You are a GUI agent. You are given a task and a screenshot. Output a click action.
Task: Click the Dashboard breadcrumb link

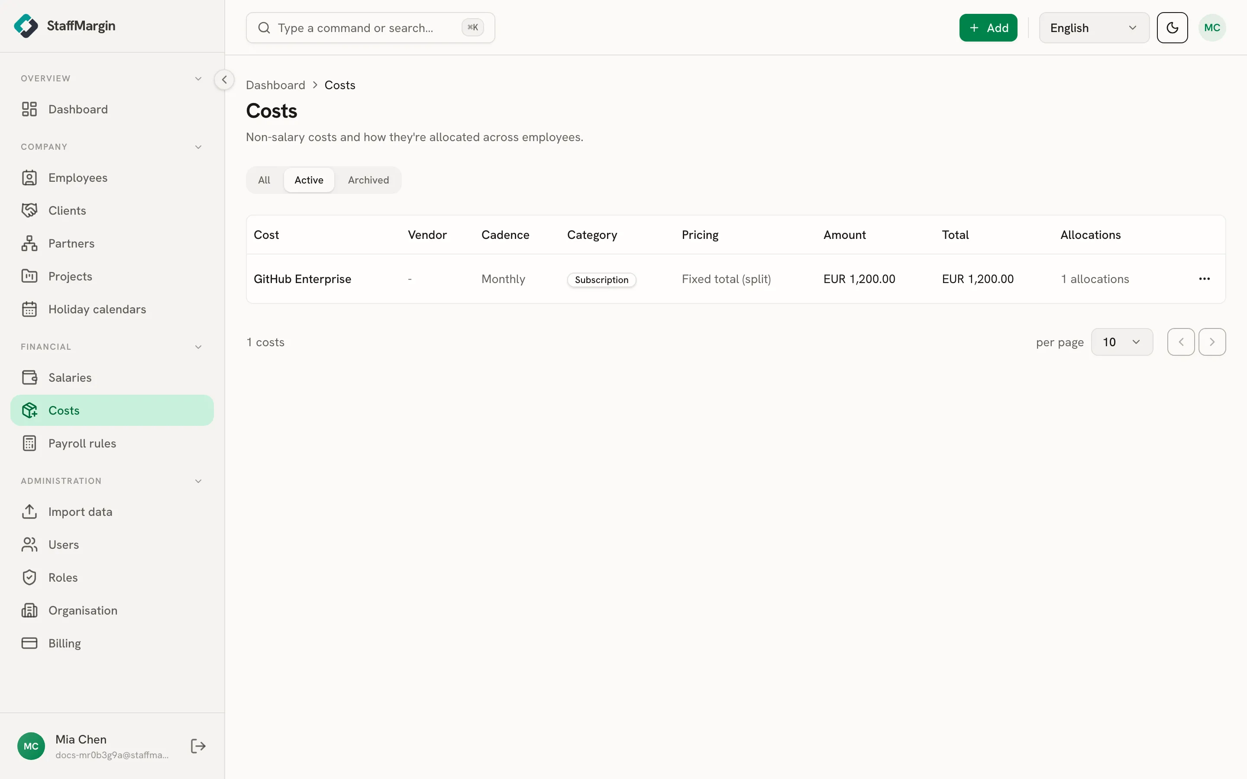pos(275,85)
